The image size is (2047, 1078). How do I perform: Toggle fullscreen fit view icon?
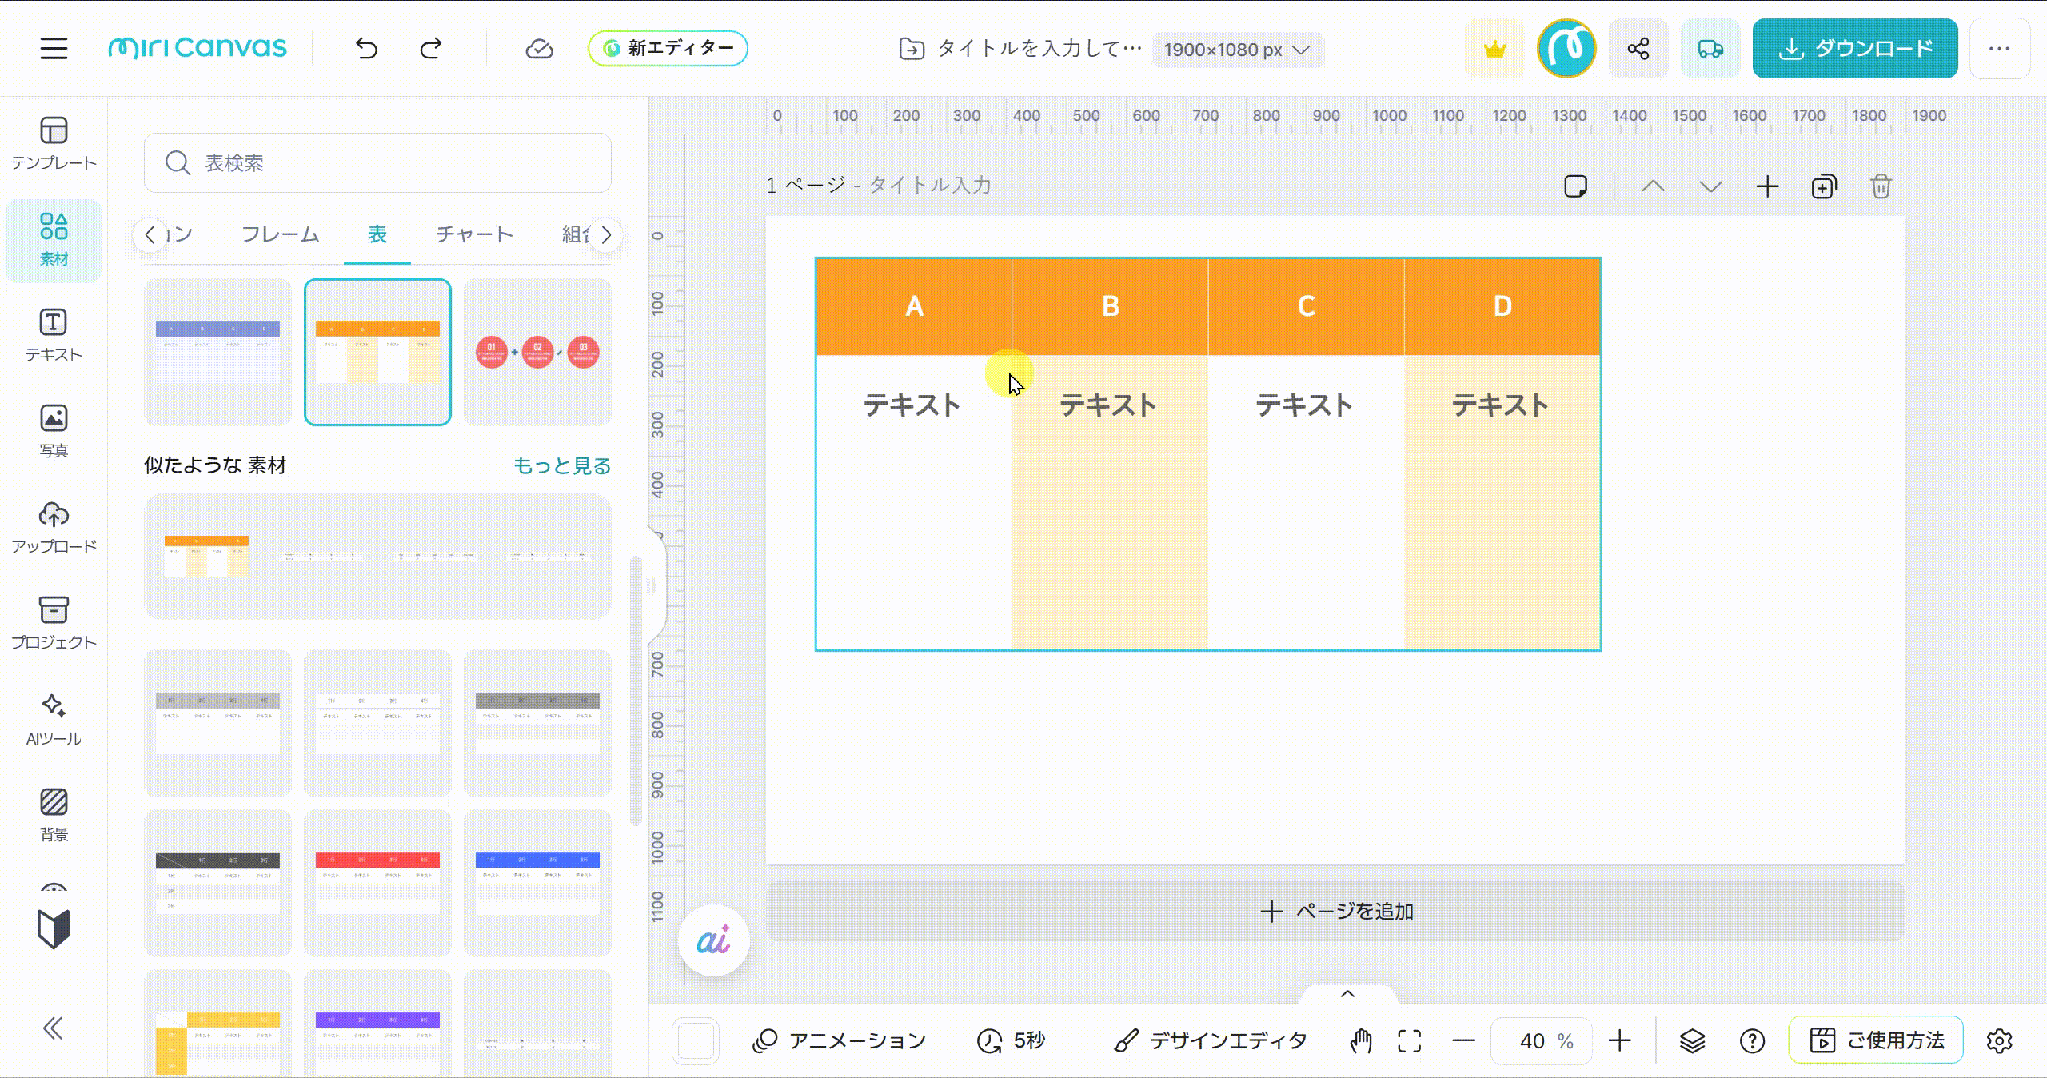pyautogui.click(x=1409, y=1040)
